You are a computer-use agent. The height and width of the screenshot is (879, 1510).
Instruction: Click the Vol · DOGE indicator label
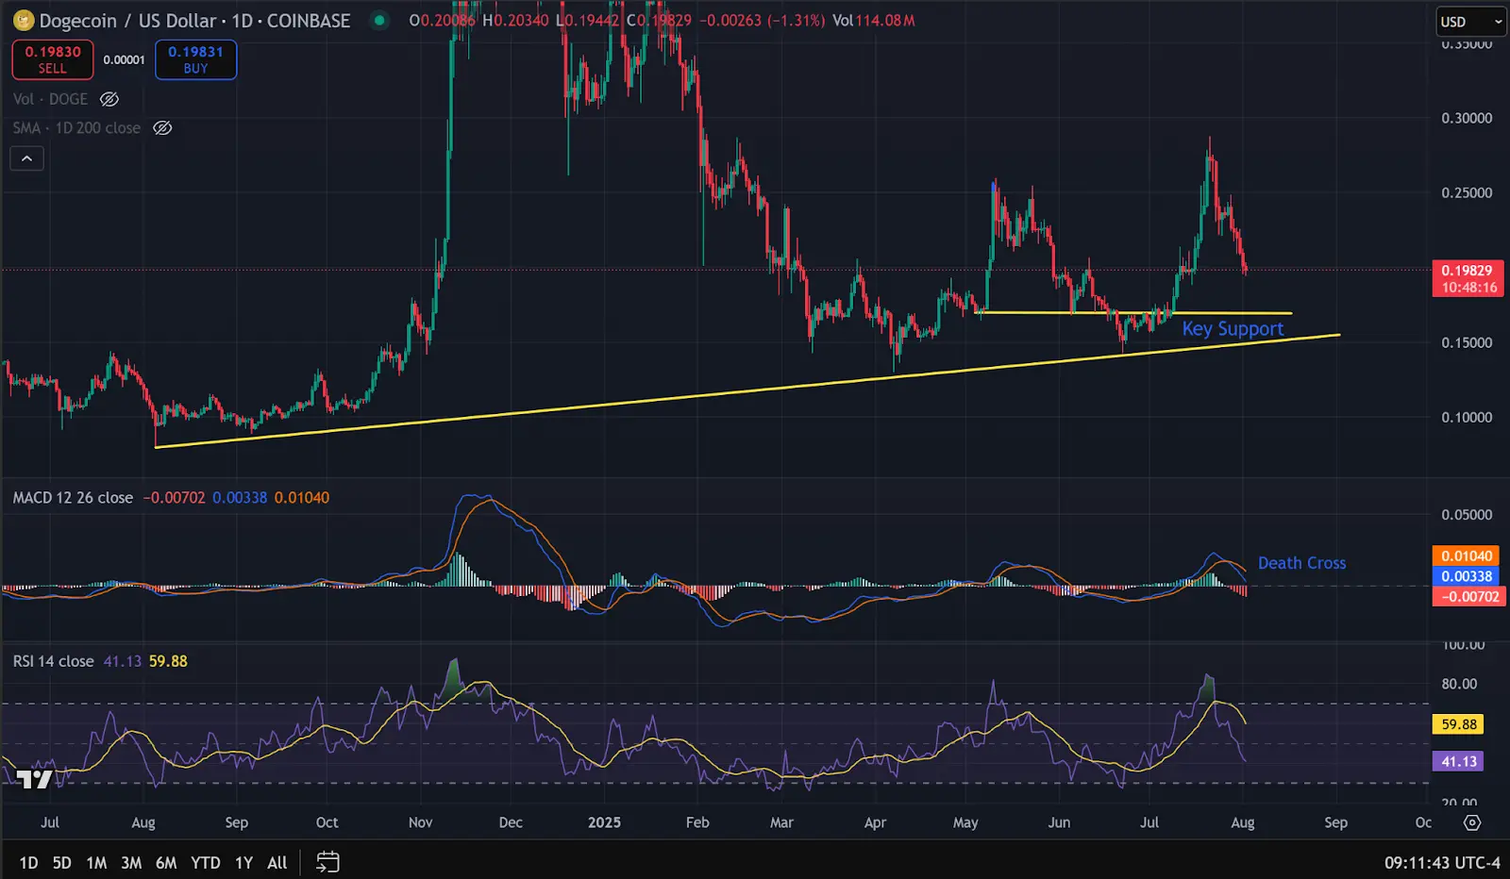[x=50, y=99]
